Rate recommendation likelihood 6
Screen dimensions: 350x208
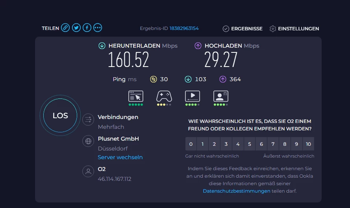[261, 144]
